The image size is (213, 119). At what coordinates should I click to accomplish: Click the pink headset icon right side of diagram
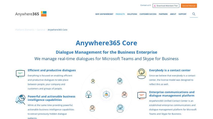124,94
